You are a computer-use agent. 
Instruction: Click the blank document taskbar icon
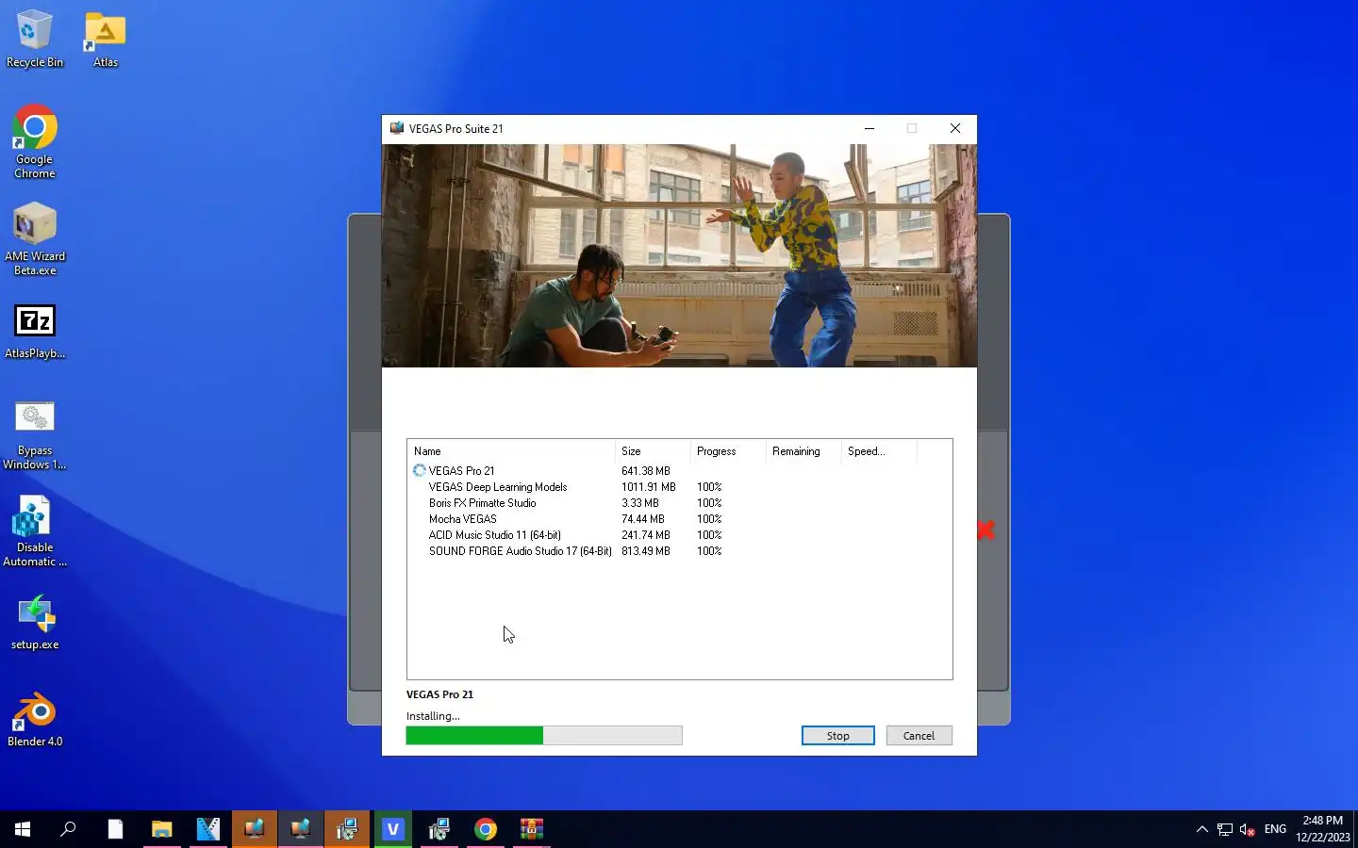[115, 829]
